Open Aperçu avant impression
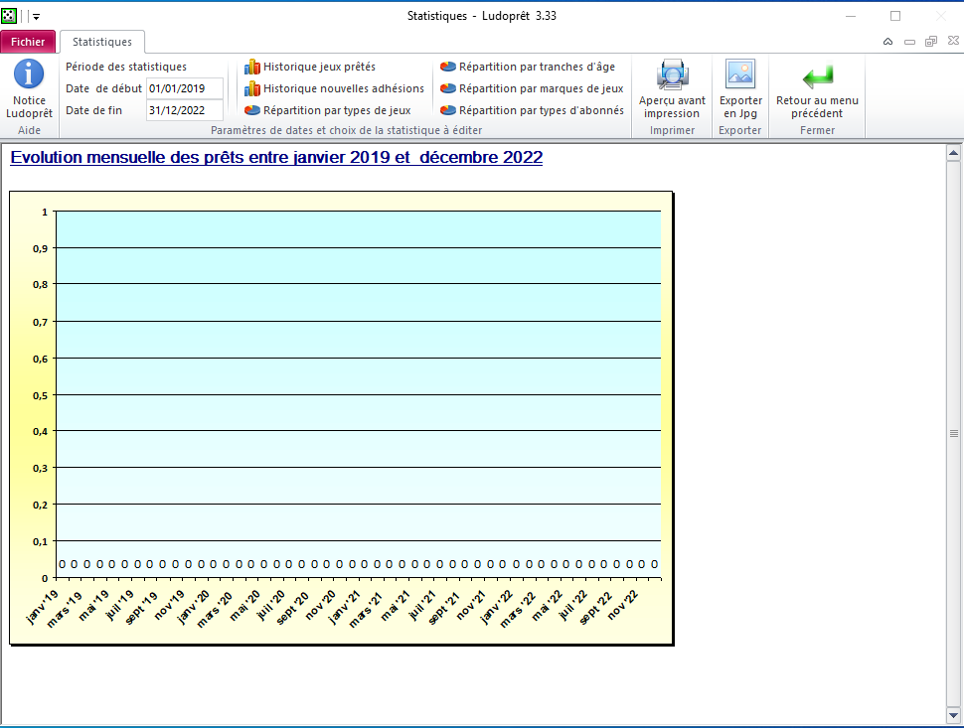This screenshot has width=964, height=728. pos(672,88)
